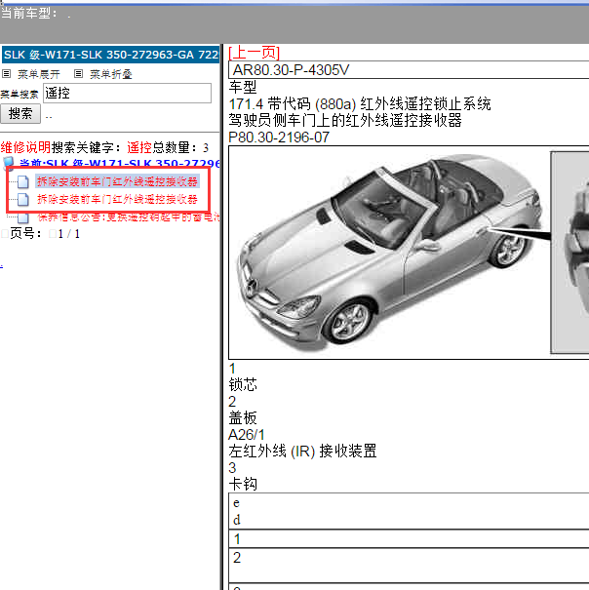
Task: Click document icon of second 拆除安装前车门 result
Action: (23, 199)
